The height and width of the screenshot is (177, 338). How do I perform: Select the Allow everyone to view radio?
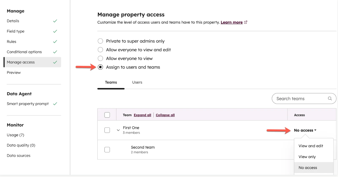[101, 58]
